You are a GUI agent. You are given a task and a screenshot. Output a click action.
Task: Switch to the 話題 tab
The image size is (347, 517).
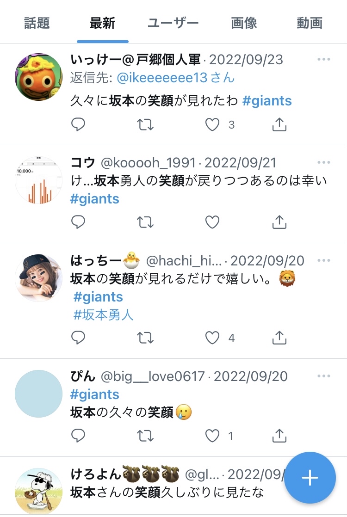point(37,23)
